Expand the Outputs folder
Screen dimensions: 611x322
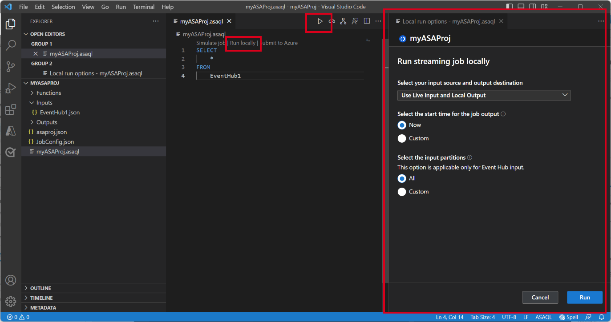coord(46,122)
